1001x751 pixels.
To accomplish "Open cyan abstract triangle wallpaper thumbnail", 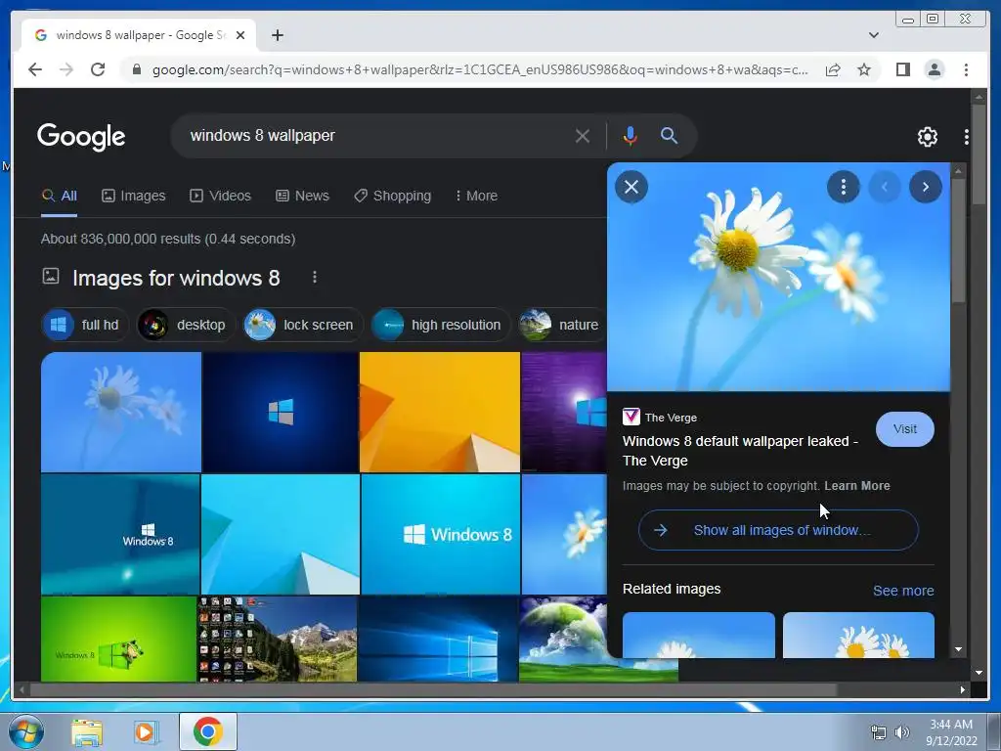I will [x=281, y=534].
